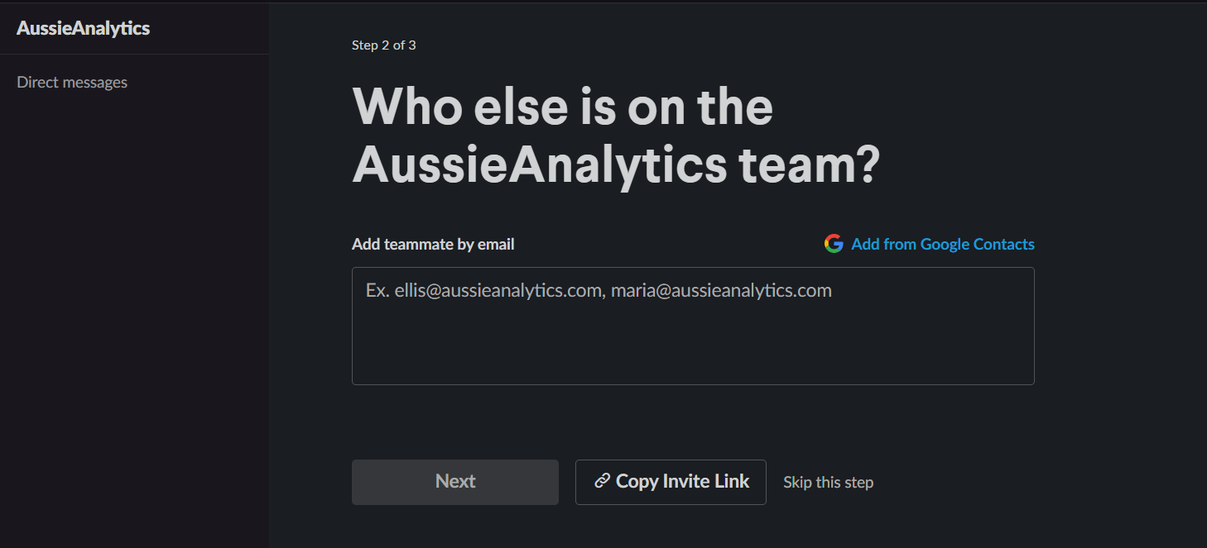Click the Step 2 of 3 indicator
The image size is (1207, 548).
(x=383, y=45)
